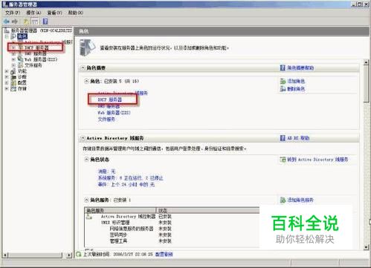Click the 配置刷新 link in status bar

tap(164, 254)
